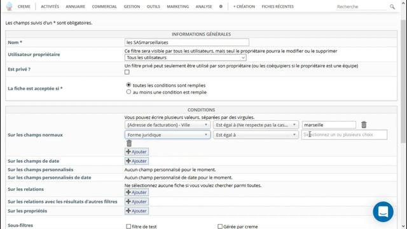
Task: Open the OUTILS menu
Action: (x=153, y=6)
